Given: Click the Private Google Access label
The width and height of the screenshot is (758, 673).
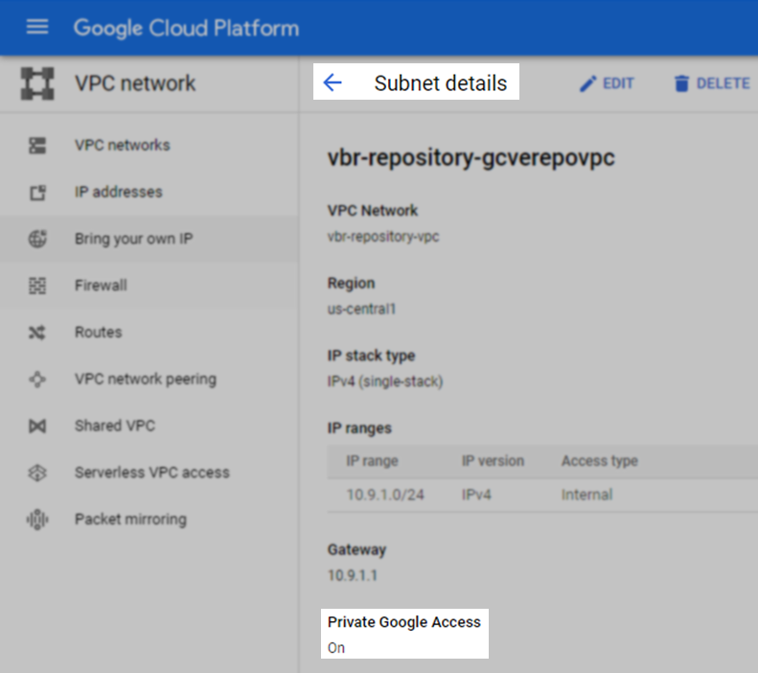Looking at the screenshot, I should point(404,622).
